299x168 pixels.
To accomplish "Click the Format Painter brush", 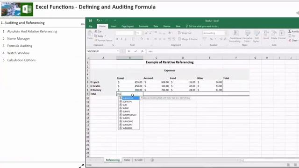I will tap(104, 41).
